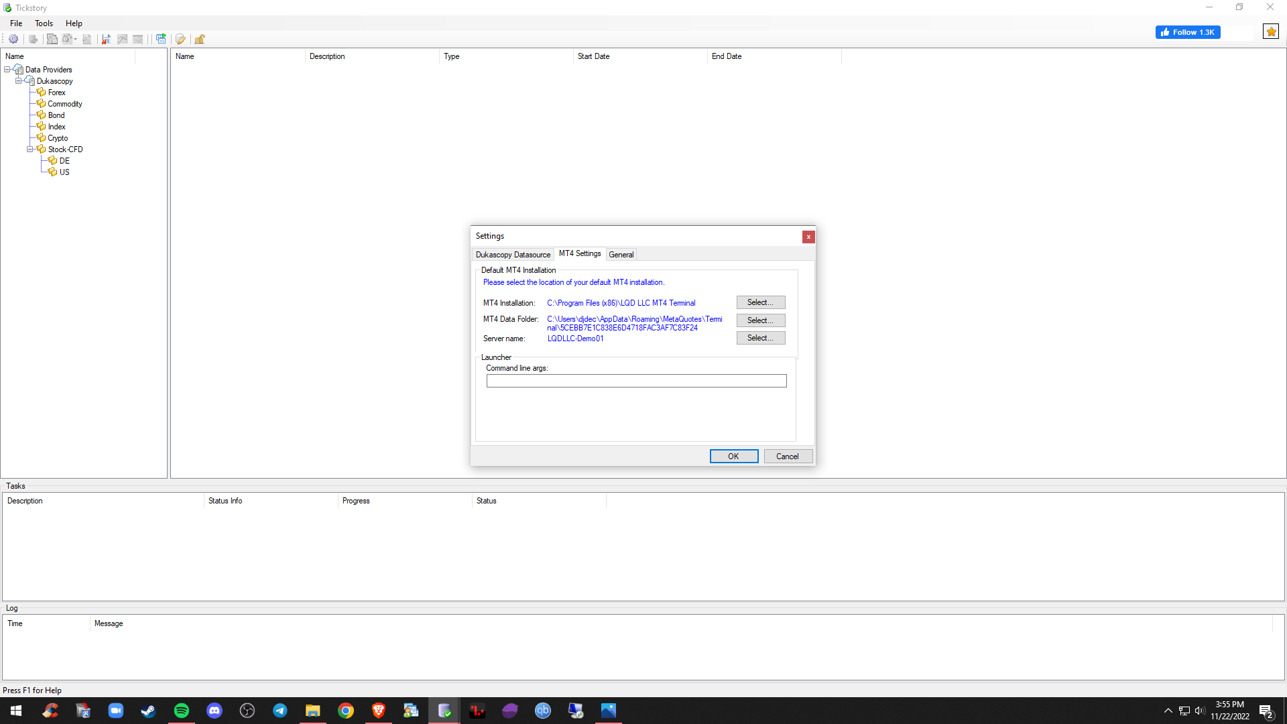The height and width of the screenshot is (724, 1287).
Task: Click Select for MT4 Data Folder
Action: click(761, 320)
